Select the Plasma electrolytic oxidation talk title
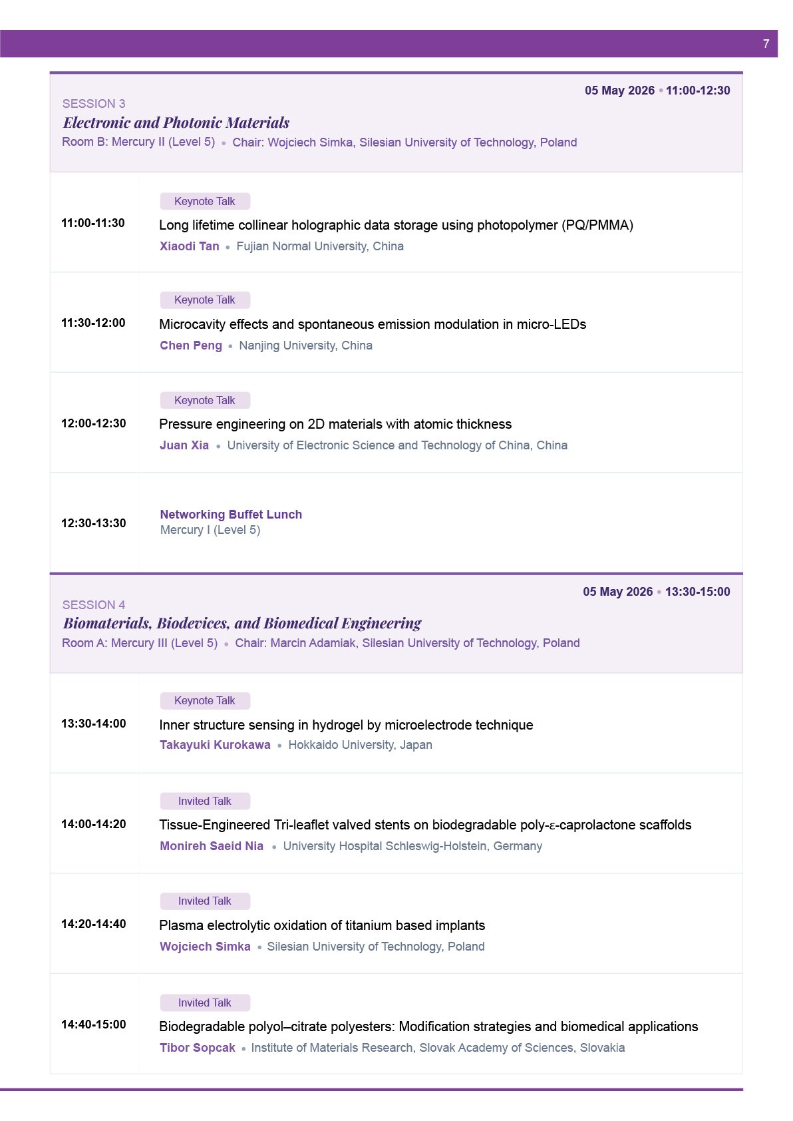 click(322, 925)
